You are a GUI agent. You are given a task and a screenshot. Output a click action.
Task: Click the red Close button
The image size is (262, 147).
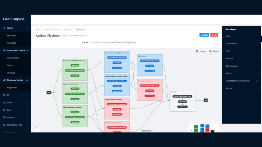(214, 35)
